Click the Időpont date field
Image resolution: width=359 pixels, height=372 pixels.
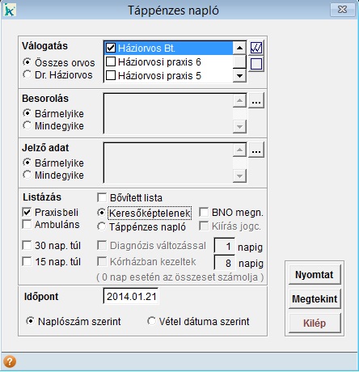click(131, 296)
